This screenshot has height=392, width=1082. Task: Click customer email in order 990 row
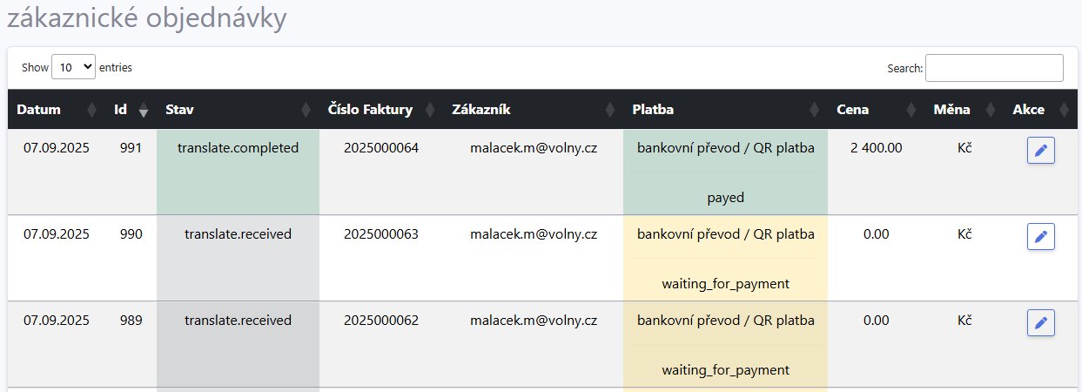tap(534, 234)
